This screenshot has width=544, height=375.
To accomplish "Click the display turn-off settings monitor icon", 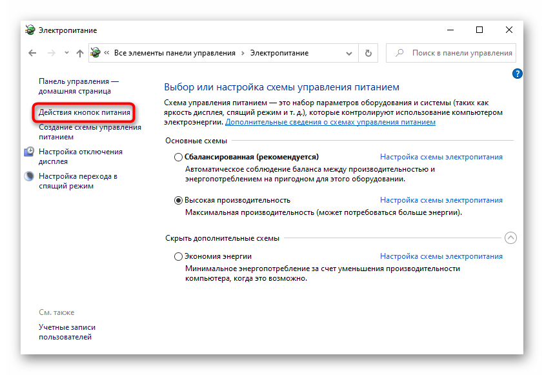I will tap(30, 152).
